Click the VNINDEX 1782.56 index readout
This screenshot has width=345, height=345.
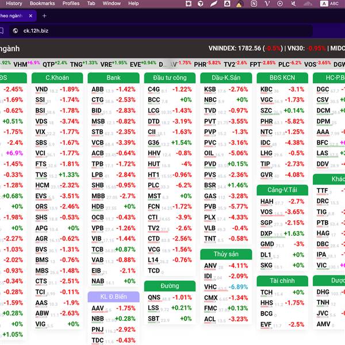[246, 48]
